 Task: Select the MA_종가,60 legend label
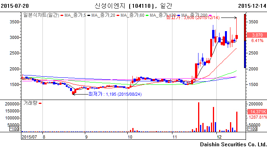coord(132,15)
